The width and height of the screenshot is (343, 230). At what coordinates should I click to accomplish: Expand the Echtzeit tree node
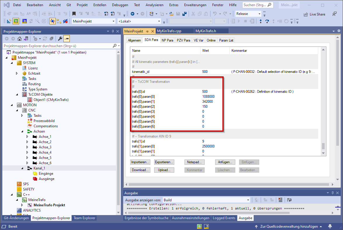(17, 73)
